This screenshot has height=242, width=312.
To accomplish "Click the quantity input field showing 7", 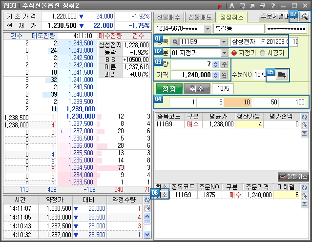I will pyautogui.click(x=191, y=64).
